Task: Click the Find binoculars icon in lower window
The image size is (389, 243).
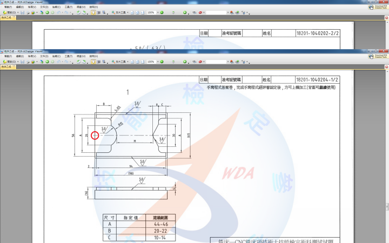Action: pyautogui.click(x=194, y=62)
